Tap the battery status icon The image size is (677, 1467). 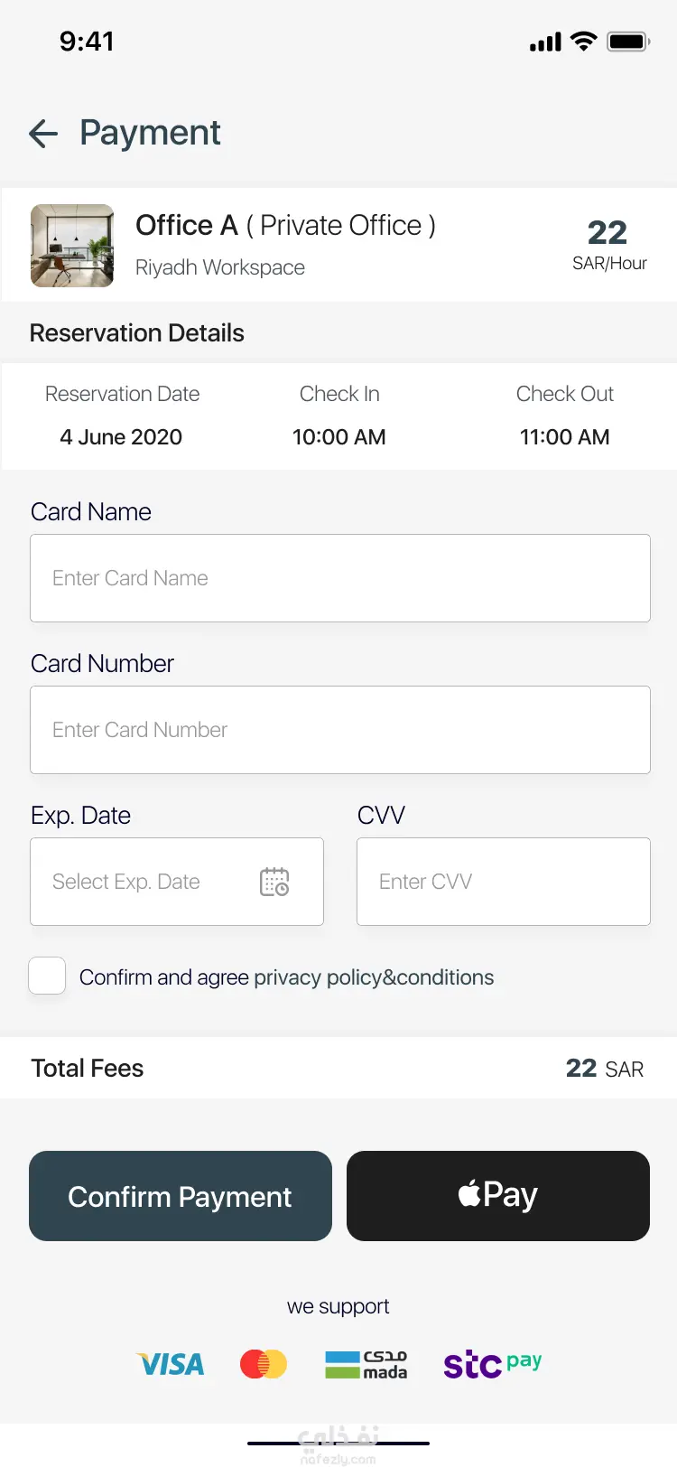(x=628, y=42)
